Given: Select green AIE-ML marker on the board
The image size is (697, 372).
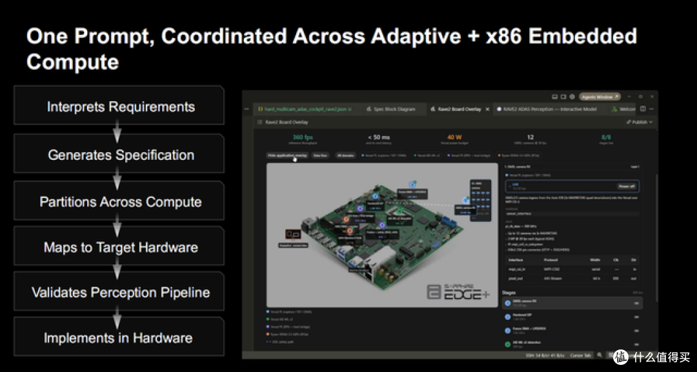Looking at the screenshot, I should coord(399,211).
